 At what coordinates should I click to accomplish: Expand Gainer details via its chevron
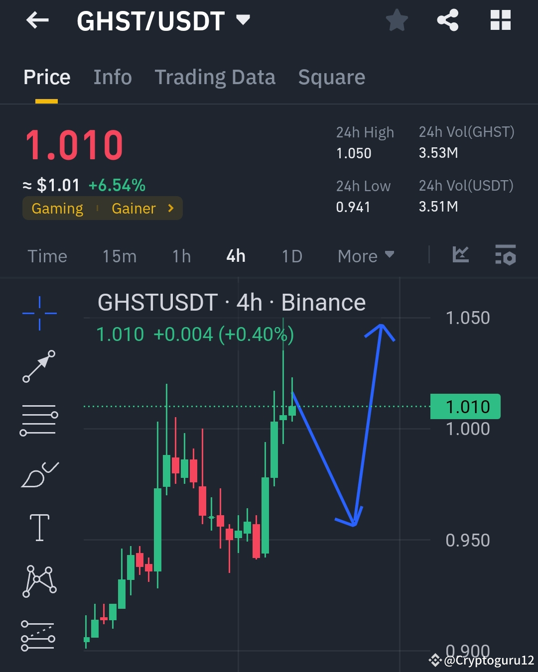[170, 209]
